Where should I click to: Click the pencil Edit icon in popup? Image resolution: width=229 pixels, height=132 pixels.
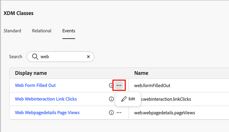click(x=124, y=99)
